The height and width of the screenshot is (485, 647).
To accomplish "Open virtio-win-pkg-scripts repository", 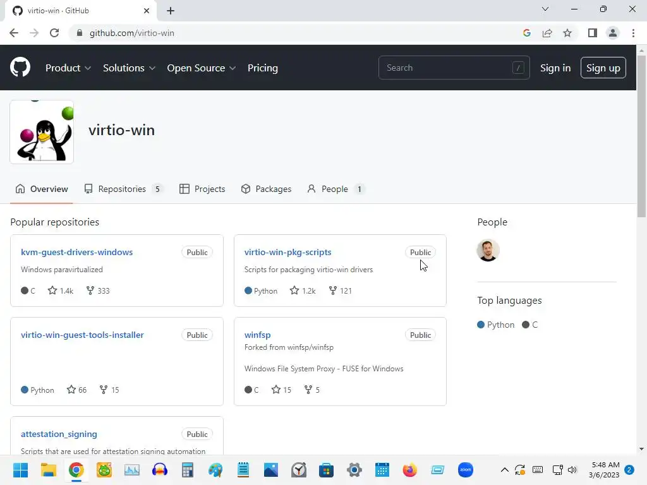I will (287, 252).
